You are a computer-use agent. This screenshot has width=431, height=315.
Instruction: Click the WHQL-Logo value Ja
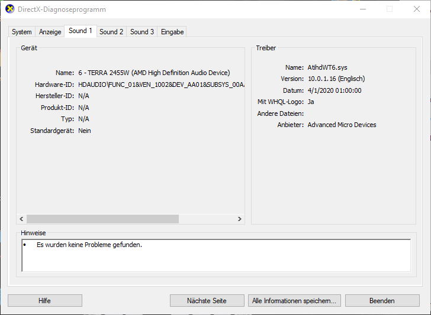pyautogui.click(x=311, y=102)
